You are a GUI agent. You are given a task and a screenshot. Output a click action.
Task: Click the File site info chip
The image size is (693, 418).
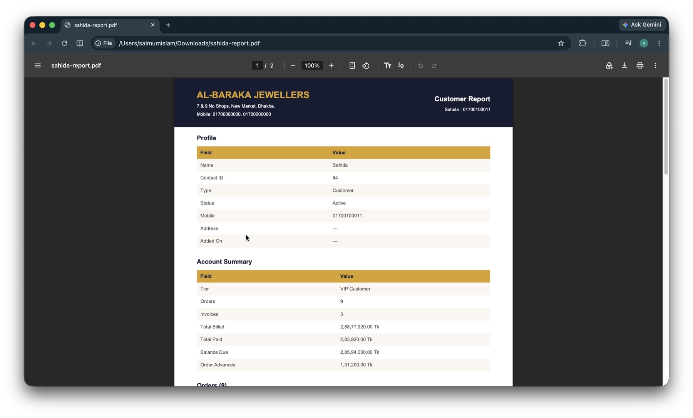pyautogui.click(x=104, y=43)
